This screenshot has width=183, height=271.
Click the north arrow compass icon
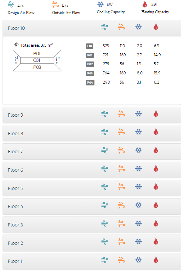(16, 45)
